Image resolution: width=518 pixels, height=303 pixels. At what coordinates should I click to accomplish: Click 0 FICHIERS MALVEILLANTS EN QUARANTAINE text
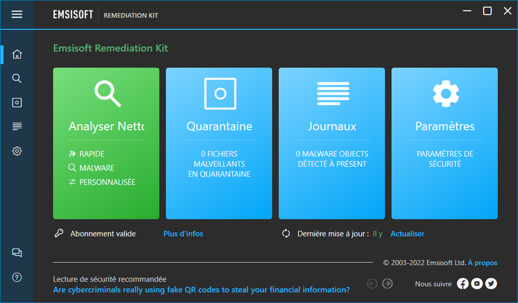(220, 164)
